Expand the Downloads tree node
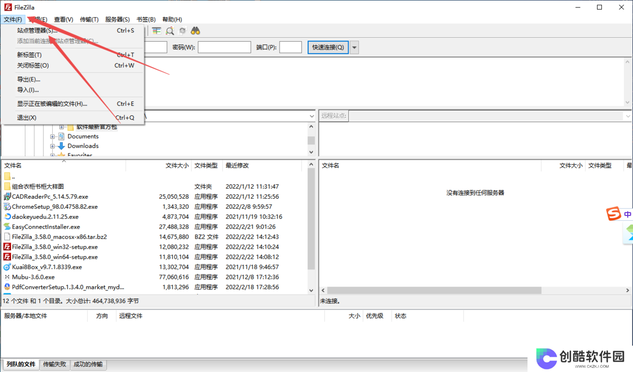 coord(53,146)
